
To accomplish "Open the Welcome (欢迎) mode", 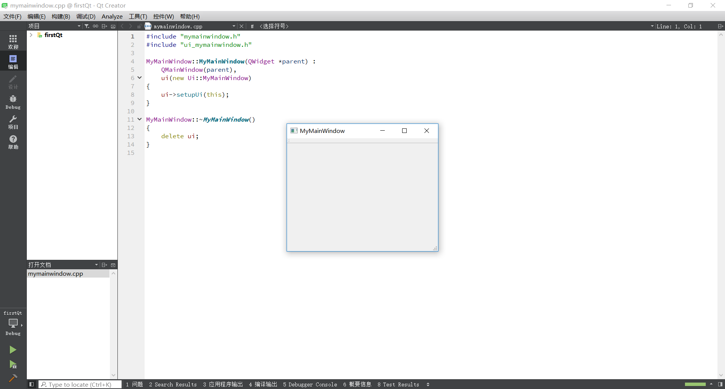I will (x=13, y=42).
